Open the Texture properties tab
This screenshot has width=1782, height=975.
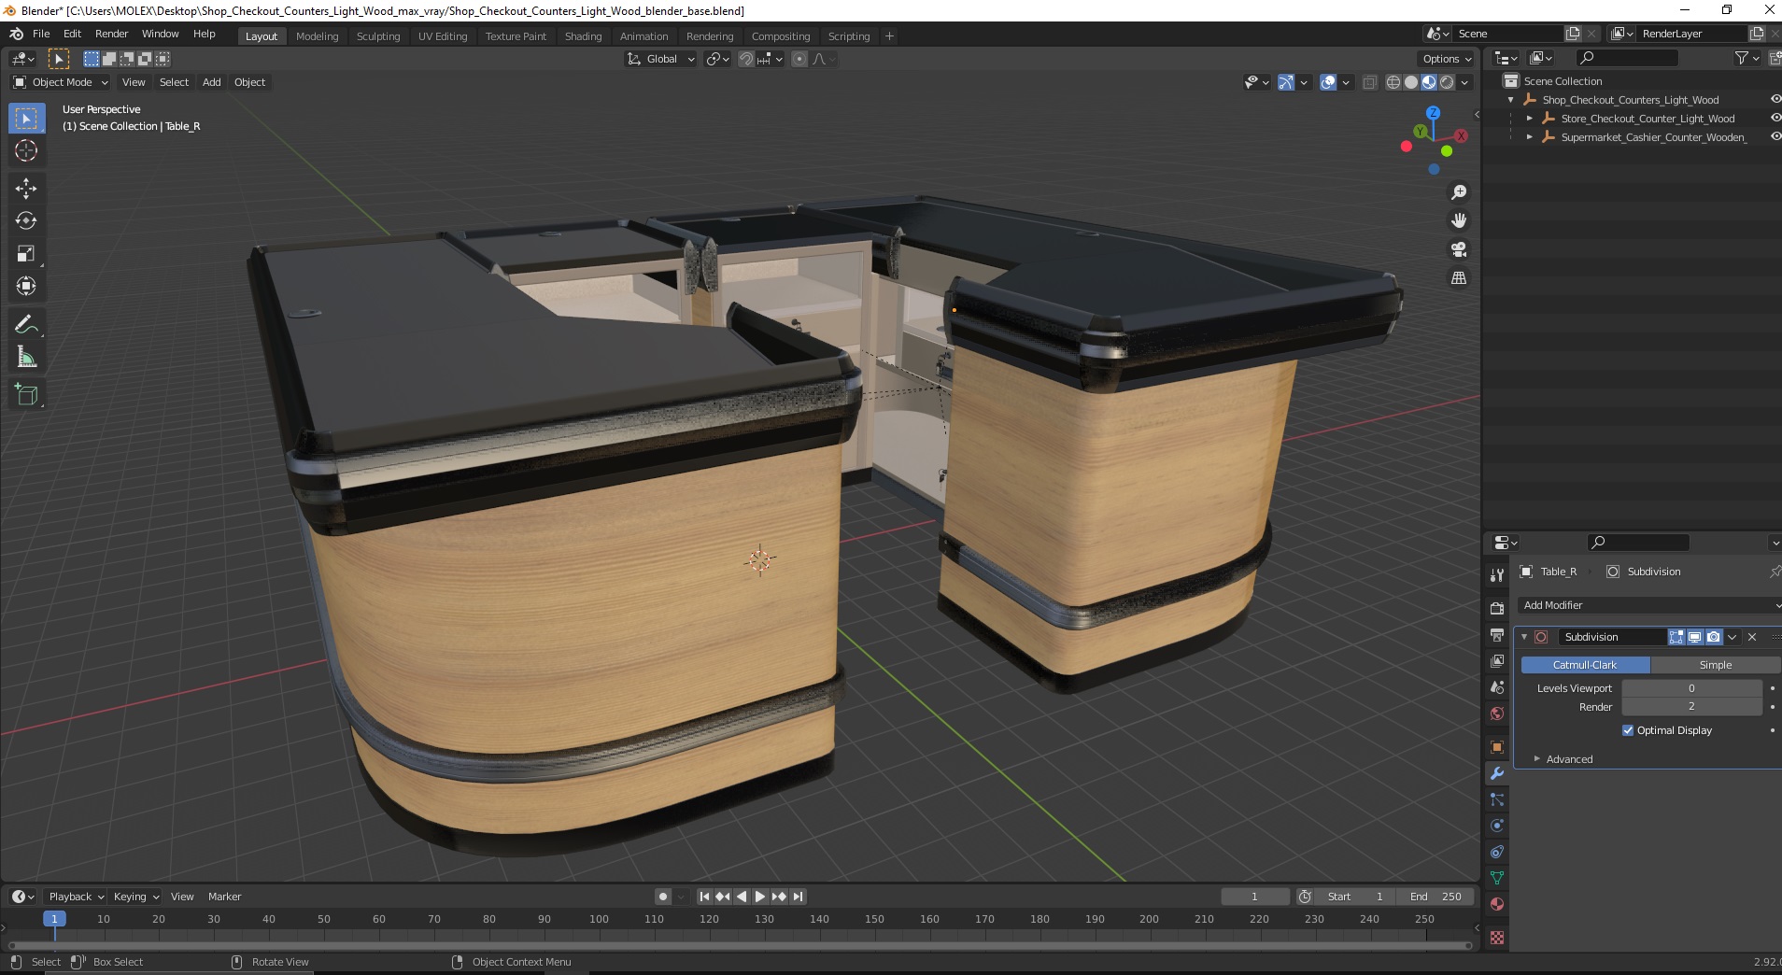tap(1497, 938)
